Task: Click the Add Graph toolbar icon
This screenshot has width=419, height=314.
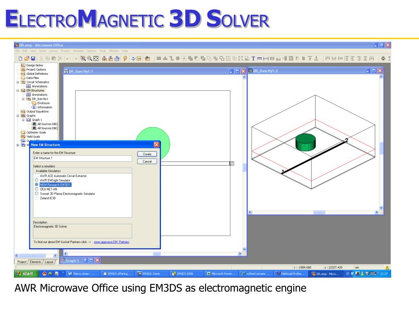Action: 117,58
